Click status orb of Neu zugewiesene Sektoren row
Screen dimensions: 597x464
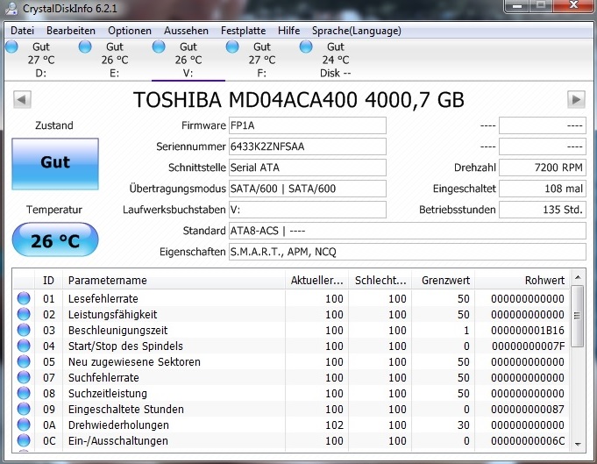pos(24,361)
